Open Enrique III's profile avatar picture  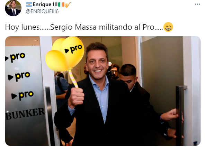point(13,8)
